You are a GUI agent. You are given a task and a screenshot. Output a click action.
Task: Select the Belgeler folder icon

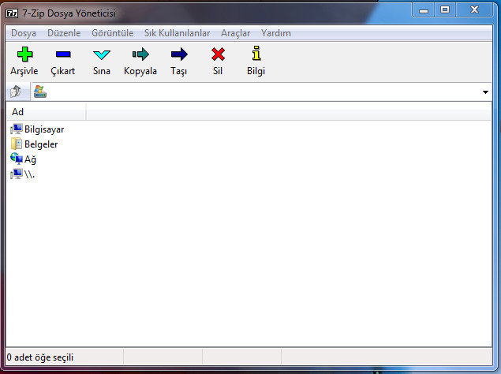point(17,144)
